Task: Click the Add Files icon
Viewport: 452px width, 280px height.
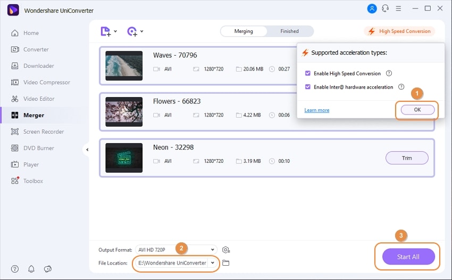Action: coord(105,31)
